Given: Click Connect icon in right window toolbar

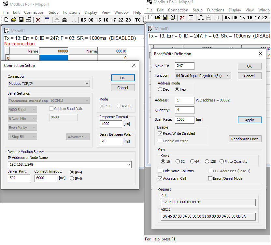Looking at the screenshot, I should (201, 18).
